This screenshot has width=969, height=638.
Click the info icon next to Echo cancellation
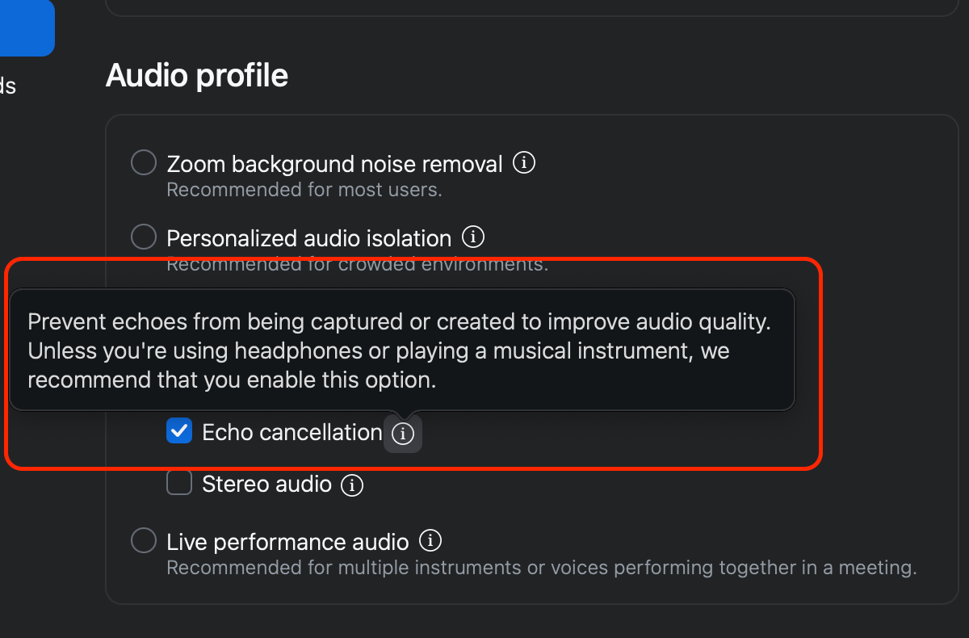pos(403,434)
